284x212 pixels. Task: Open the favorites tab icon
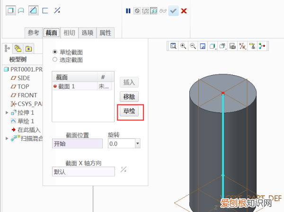tap(28, 49)
